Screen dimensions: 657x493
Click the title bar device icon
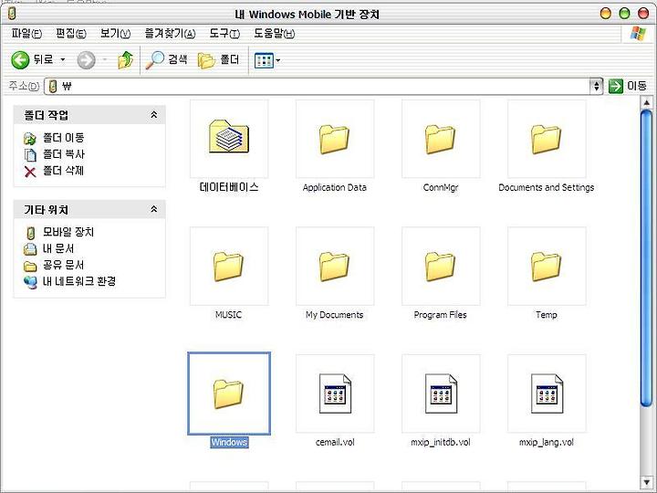tap(12, 14)
